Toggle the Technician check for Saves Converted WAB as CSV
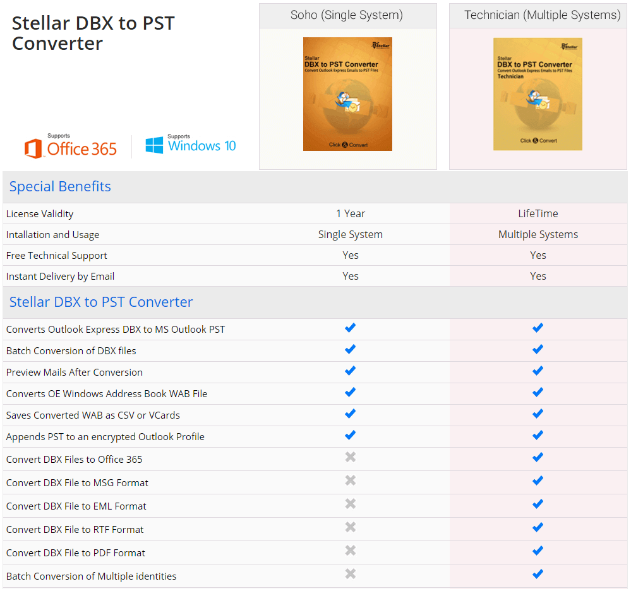 538,414
